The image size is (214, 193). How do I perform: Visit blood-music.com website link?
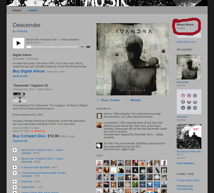click(186, 42)
